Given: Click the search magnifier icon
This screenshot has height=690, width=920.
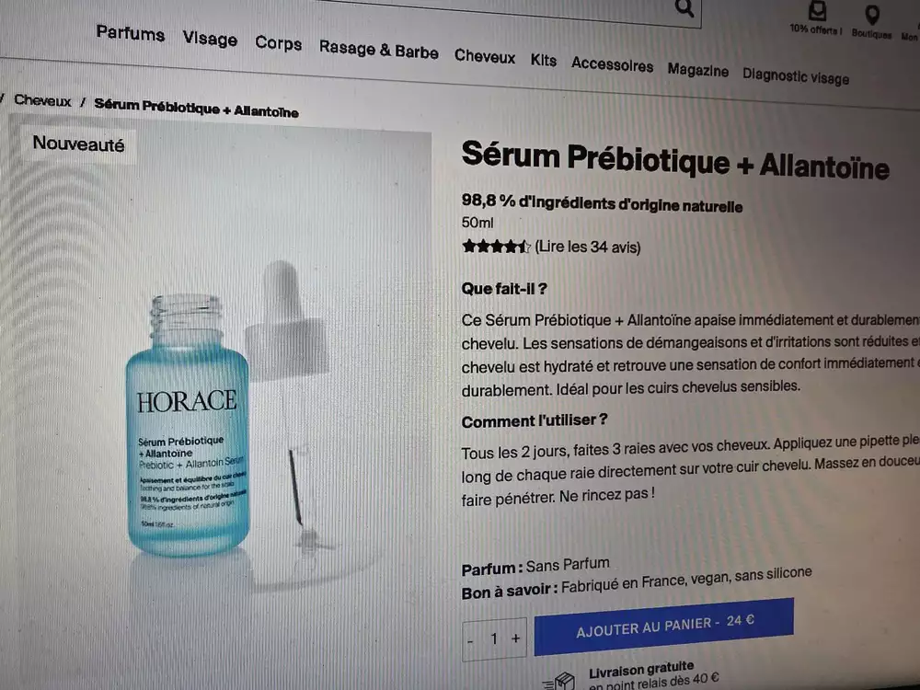Looking at the screenshot, I should (684, 8).
